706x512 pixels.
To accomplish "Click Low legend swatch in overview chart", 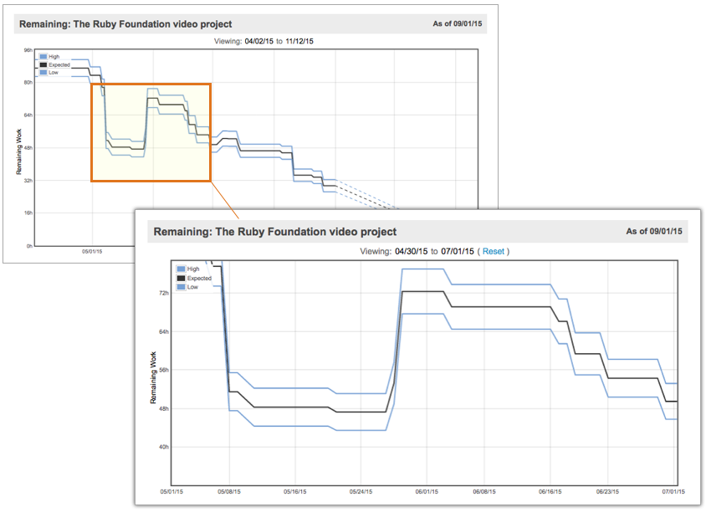I will click(43, 73).
